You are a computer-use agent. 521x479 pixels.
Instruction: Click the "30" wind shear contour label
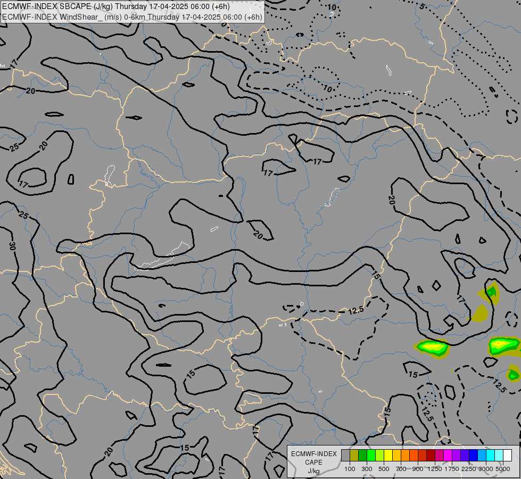[12, 246]
